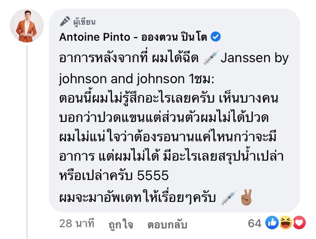The height and width of the screenshot is (239, 316).
Task: Click the red heart reaction icon
Action: point(299,223)
